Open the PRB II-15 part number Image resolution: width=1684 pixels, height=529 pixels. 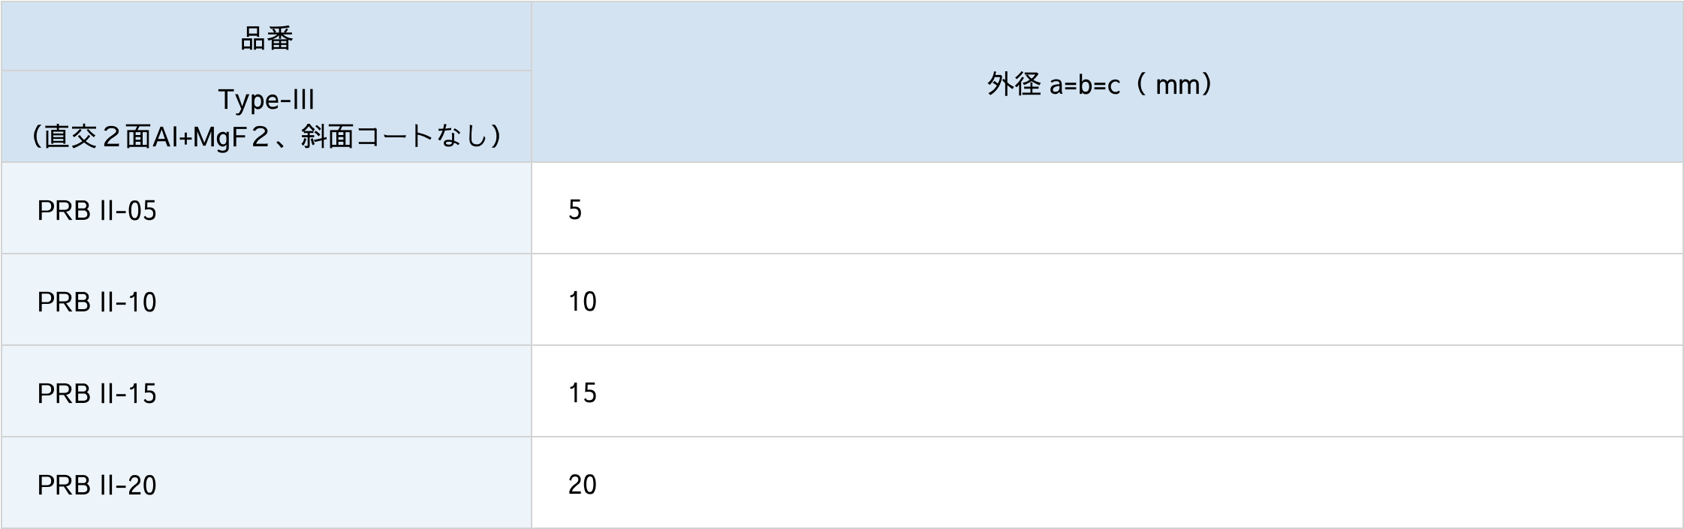coord(97,394)
